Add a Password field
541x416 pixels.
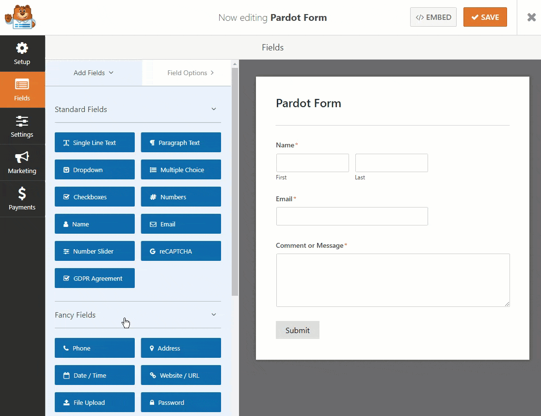point(181,402)
